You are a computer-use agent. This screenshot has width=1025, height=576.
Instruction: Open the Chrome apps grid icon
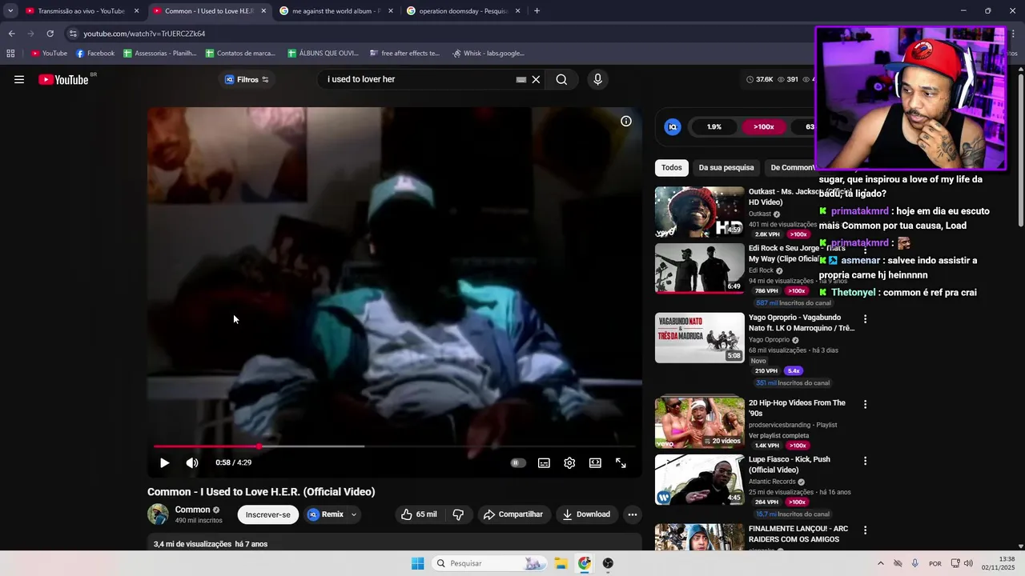tap(10, 54)
